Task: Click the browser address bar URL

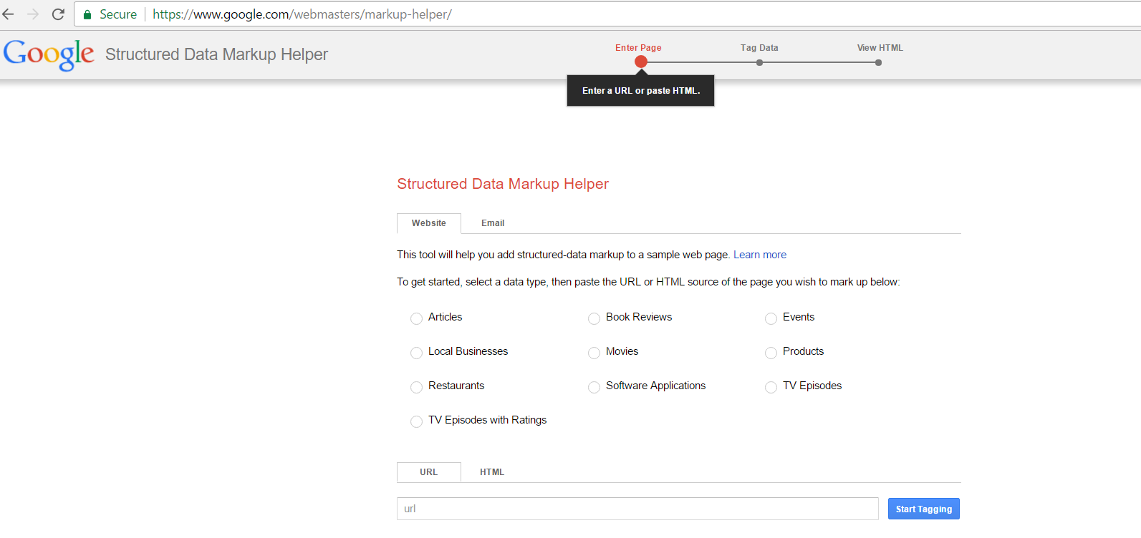Action: pyautogui.click(x=302, y=14)
